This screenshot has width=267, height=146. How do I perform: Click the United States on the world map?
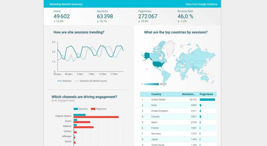tap(158, 64)
